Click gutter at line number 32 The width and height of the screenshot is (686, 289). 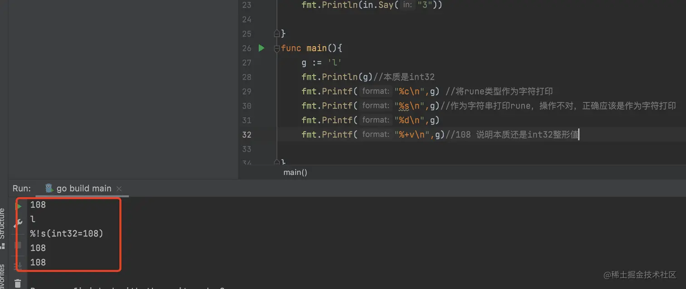click(246, 134)
